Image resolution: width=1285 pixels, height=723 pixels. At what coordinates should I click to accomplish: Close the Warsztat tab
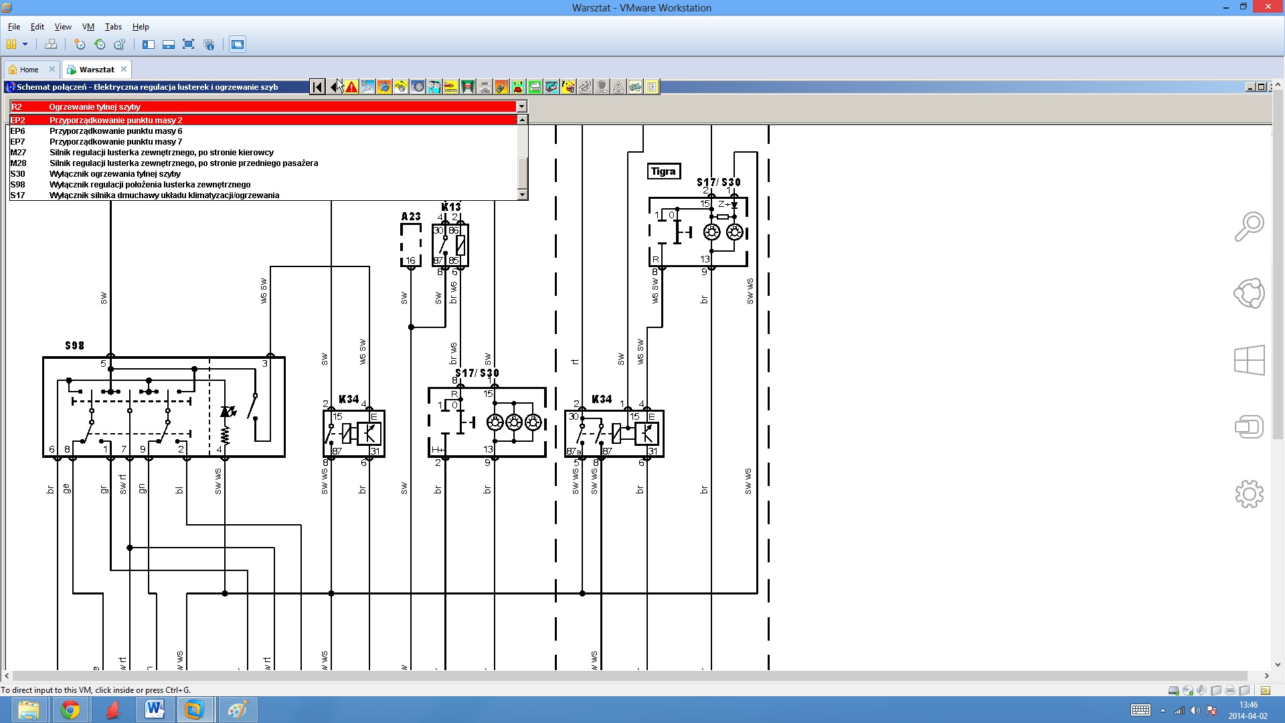124,69
